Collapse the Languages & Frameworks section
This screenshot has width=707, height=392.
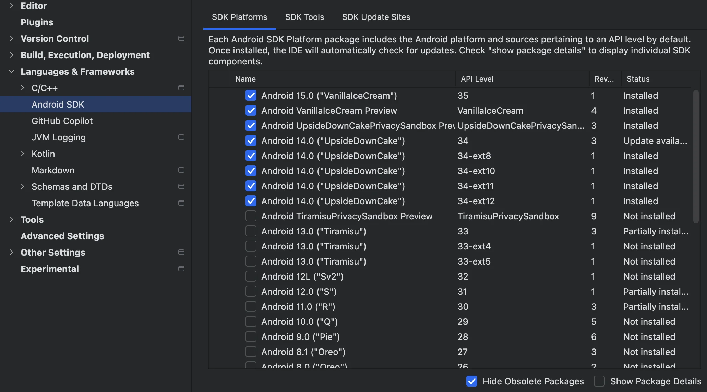pyautogui.click(x=12, y=71)
